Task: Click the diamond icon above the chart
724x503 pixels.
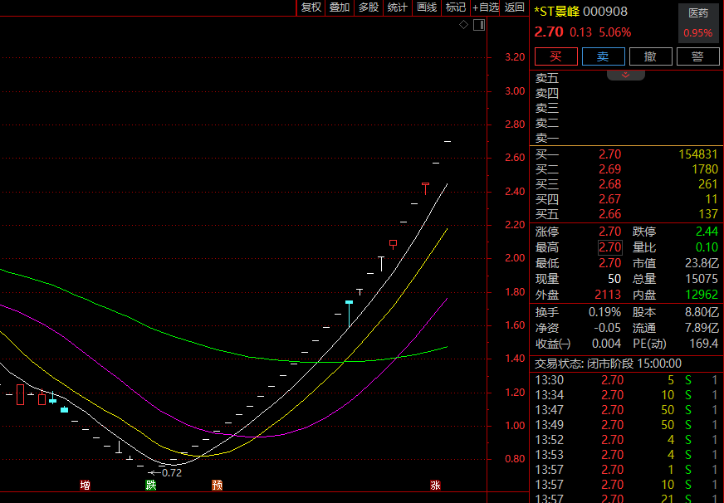Action: tap(463, 25)
